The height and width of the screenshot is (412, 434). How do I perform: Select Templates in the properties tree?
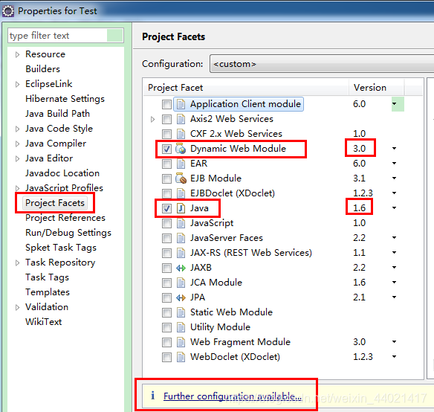point(48,292)
